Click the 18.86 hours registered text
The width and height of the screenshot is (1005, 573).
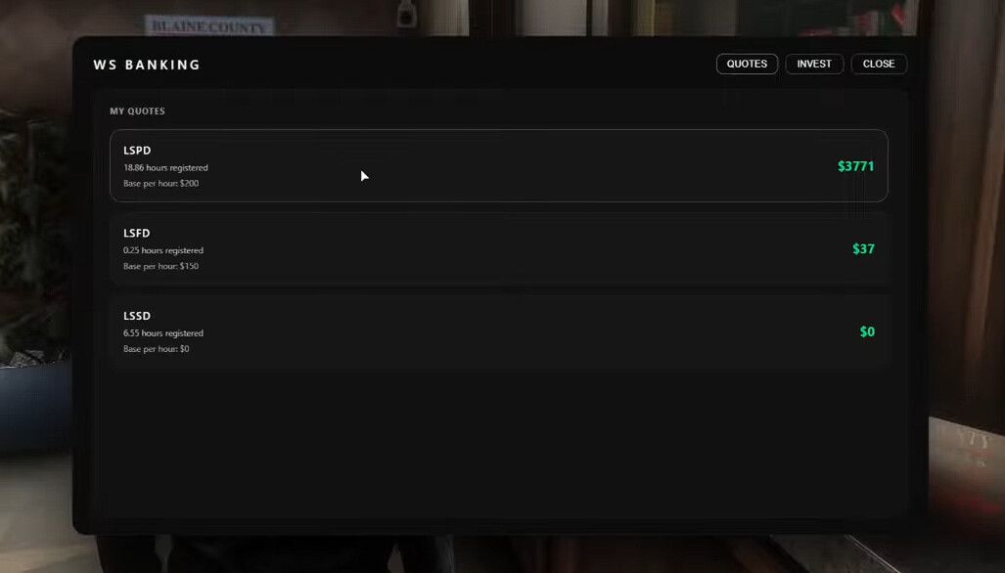click(165, 168)
